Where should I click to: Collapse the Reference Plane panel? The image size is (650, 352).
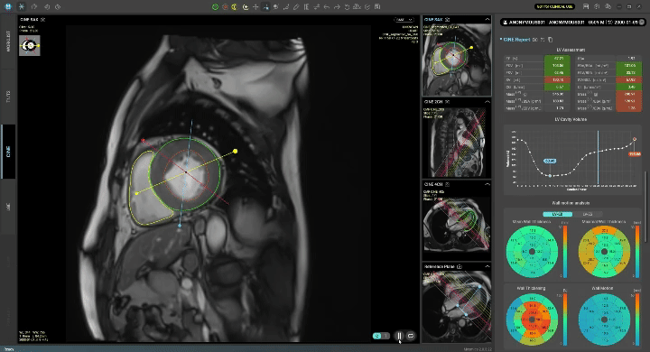487,266
